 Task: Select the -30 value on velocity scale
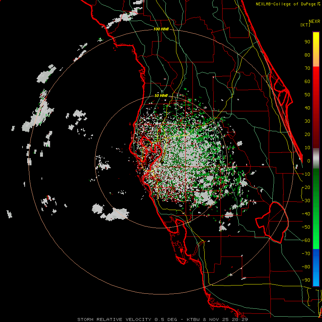click(306, 201)
